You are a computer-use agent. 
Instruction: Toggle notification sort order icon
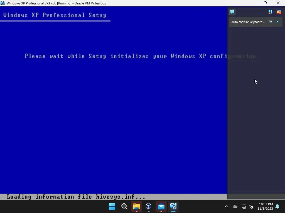tap(271, 12)
